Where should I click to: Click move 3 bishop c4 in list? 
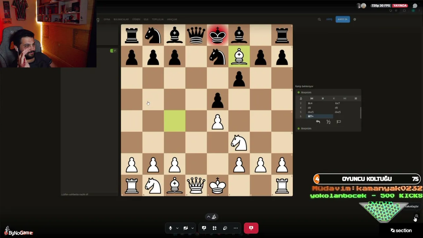(310, 103)
